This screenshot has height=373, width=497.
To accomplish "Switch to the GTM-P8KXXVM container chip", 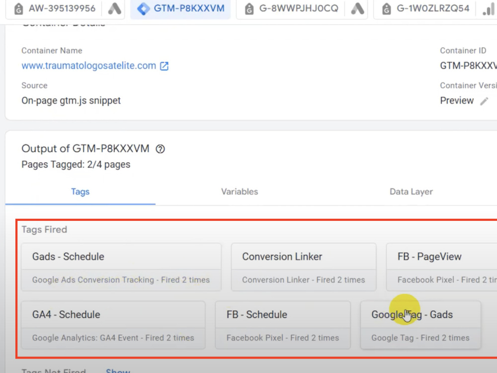I will 180,8.
